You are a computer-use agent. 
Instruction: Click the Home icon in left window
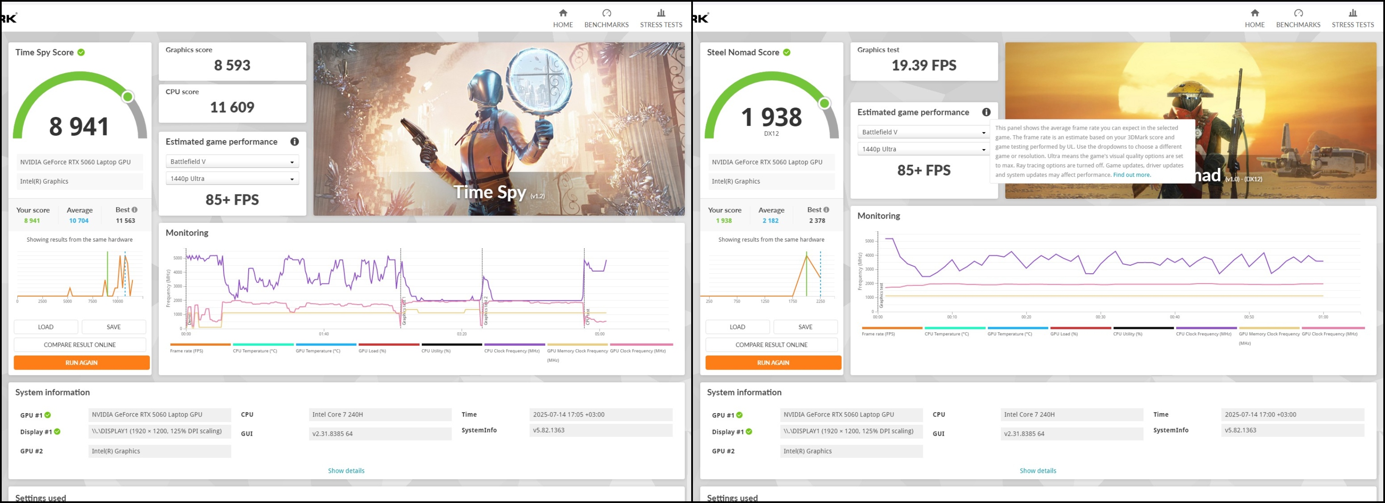(x=563, y=13)
